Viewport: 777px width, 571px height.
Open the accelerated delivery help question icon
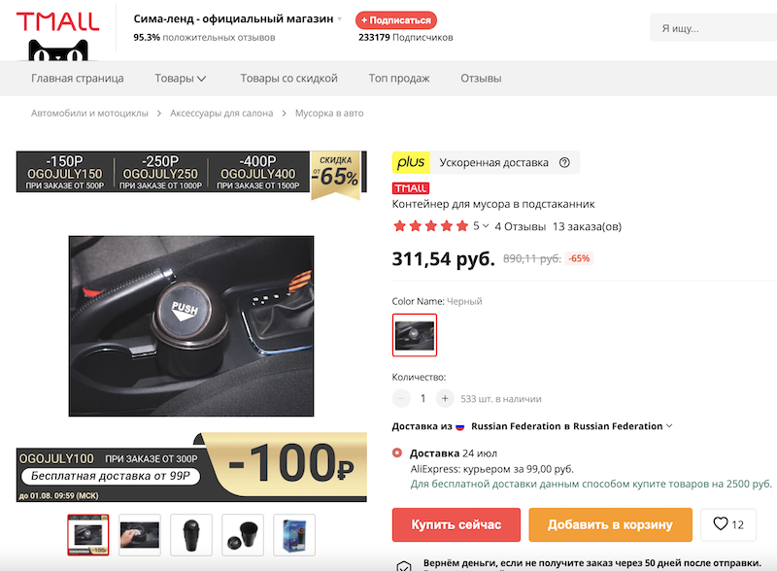564,162
